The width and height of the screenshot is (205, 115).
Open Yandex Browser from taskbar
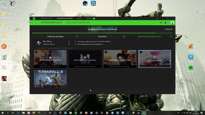[x=29, y=113]
